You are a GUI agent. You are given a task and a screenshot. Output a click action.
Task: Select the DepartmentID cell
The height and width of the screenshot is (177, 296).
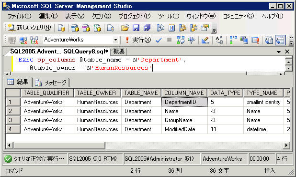coord(184,102)
